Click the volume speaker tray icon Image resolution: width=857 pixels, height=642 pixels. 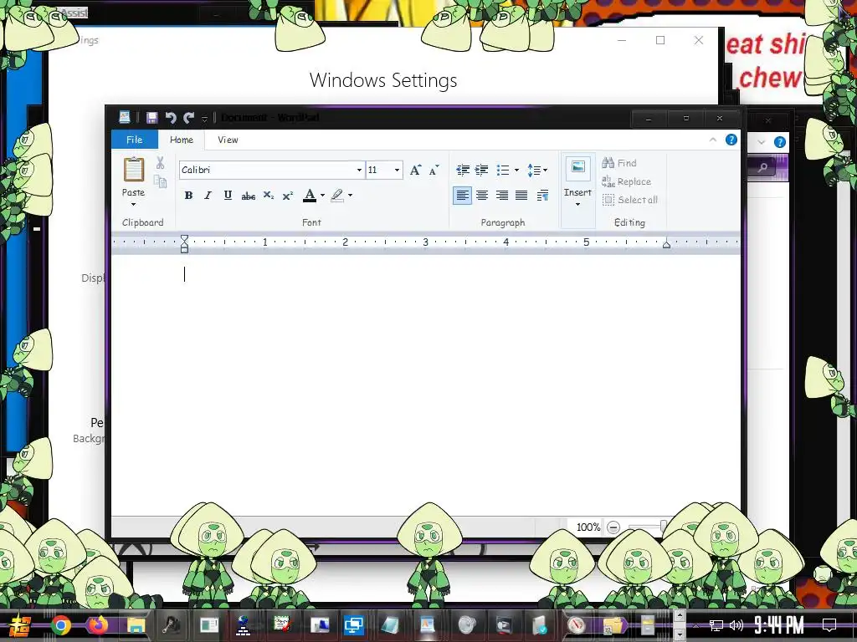[736, 625]
